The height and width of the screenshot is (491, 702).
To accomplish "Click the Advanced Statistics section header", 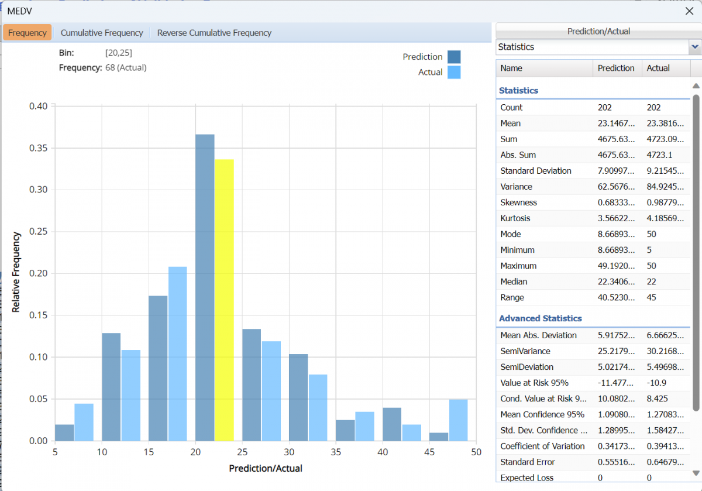I will 540,318.
